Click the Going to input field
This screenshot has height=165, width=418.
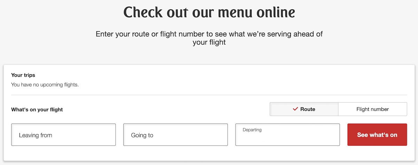coord(176,135)
